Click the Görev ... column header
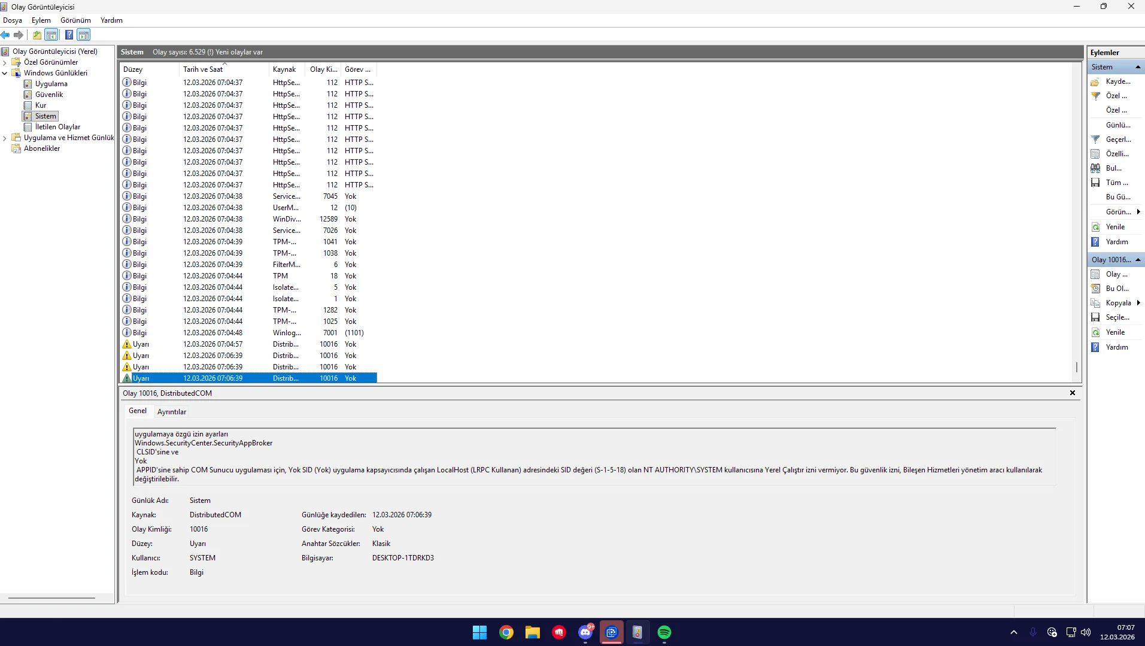This screenshot has width=1145, height=646. click(x=359, y=69)
